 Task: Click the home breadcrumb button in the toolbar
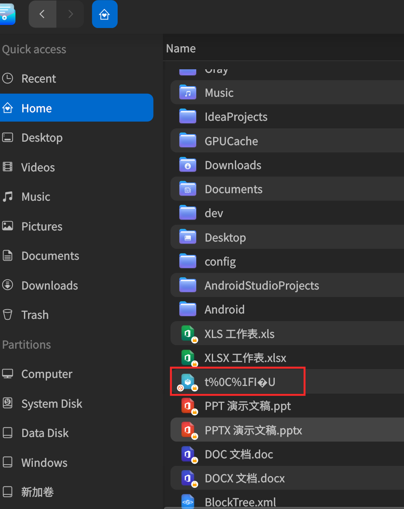(104, 14)
